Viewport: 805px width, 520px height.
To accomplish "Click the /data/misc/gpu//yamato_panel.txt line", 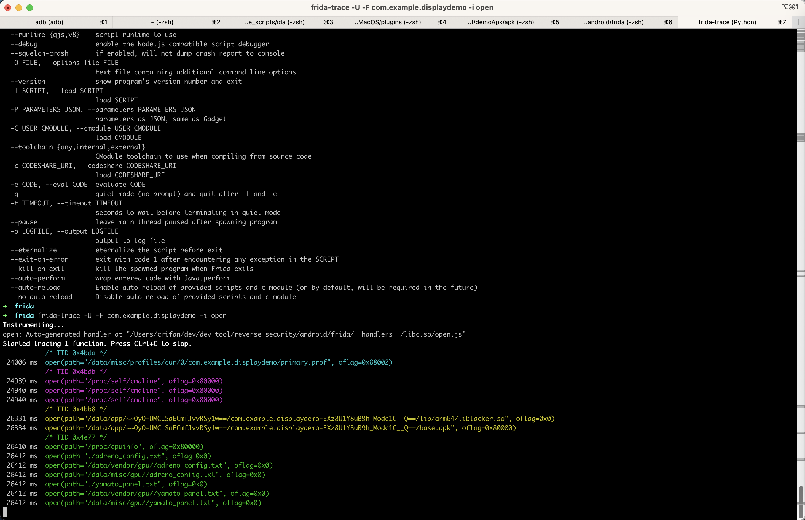I will (x=134, y=503).
